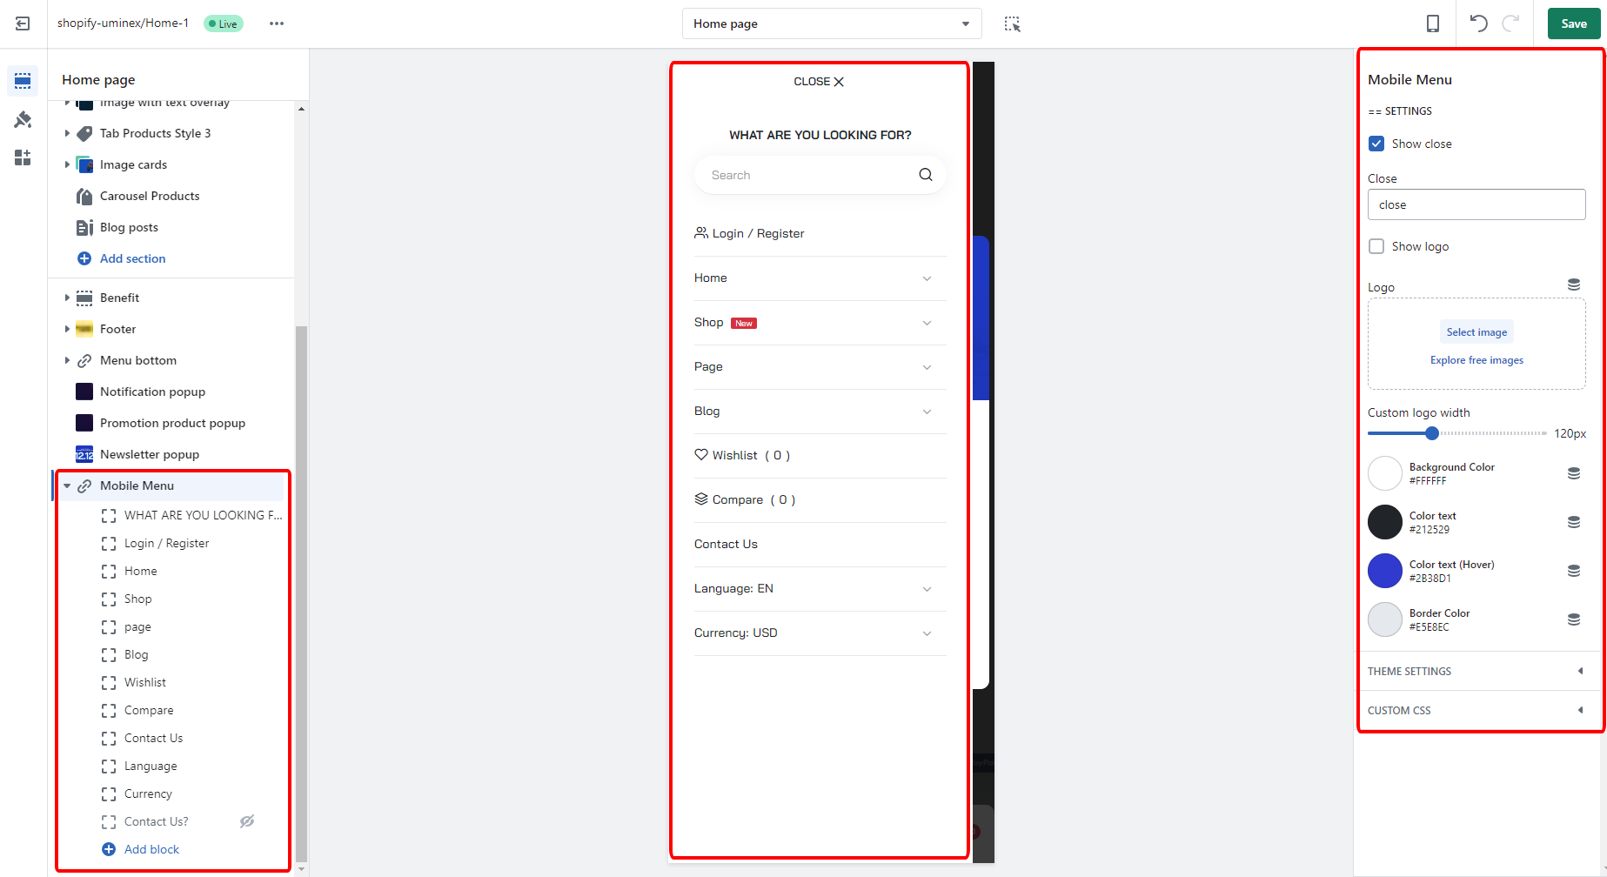Collapse the Mobile Menu section

coord(67,485)
